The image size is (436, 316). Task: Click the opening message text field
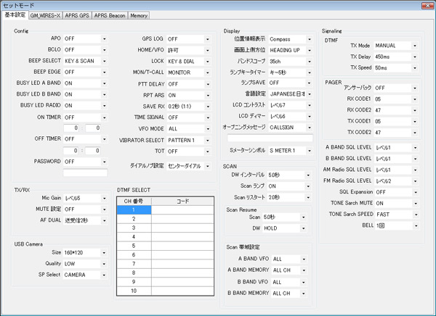click(270, 137)
